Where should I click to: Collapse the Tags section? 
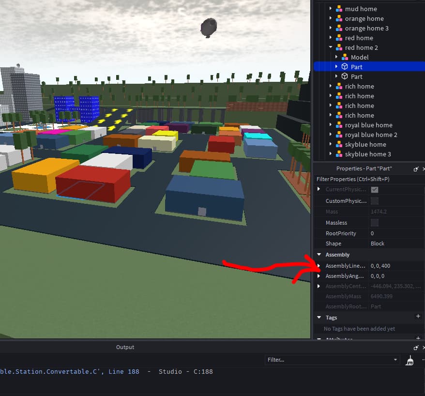(319, 317)
